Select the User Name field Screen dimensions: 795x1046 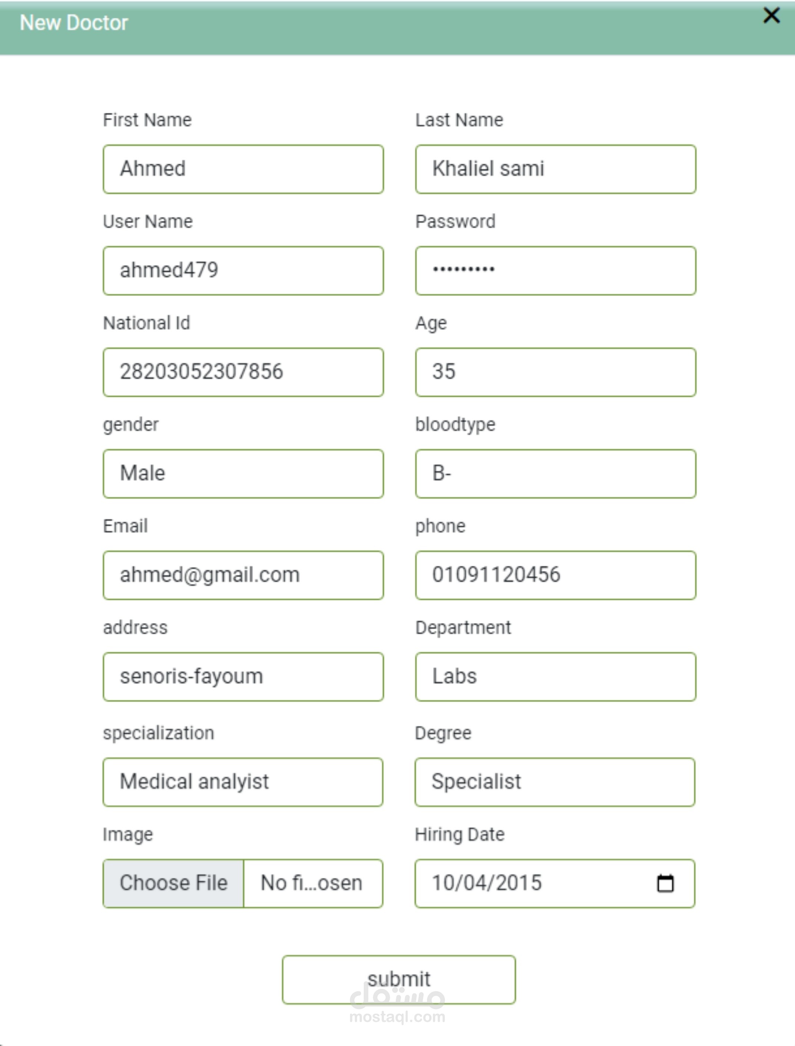pyautogui.click(x=243, y=270)
